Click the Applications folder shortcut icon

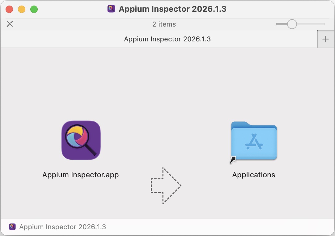pyautogui.click(x=254, y=141)
